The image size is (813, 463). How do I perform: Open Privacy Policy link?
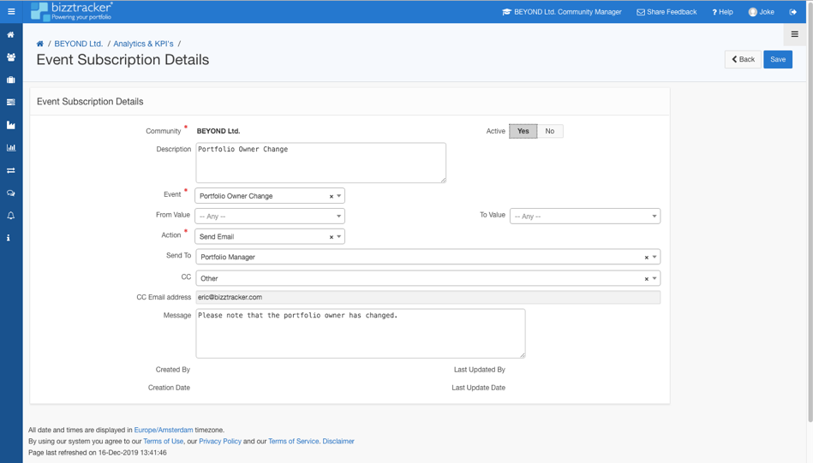pos(220,442)
